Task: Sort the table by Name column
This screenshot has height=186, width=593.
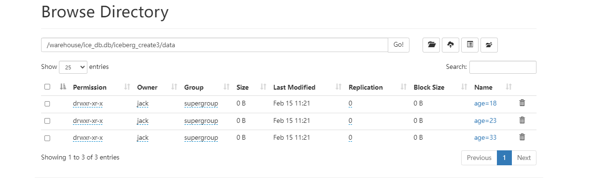Action: tap(483, 87)
